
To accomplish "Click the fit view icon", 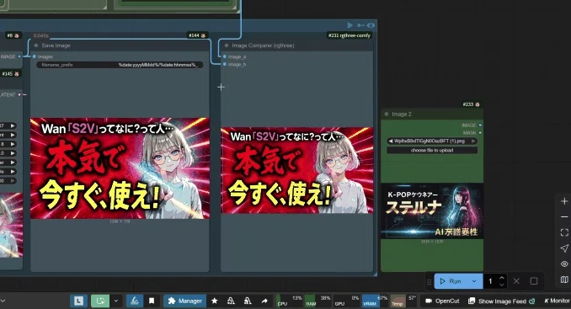I will tap(564, 232).
